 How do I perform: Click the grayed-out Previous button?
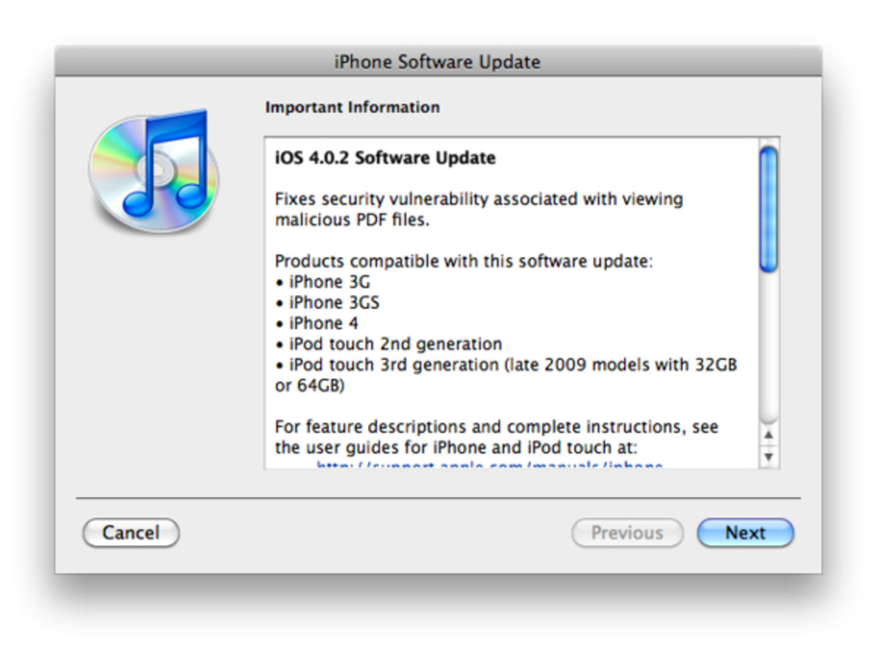pyautogui.click(x=627, y=533)
